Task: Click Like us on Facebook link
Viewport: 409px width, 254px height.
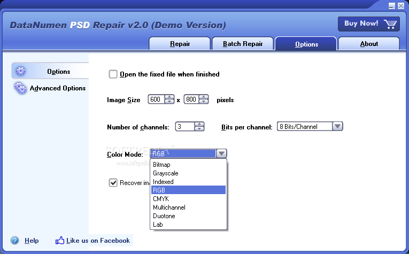Action: pyautogui.click(x=98, y=241)
